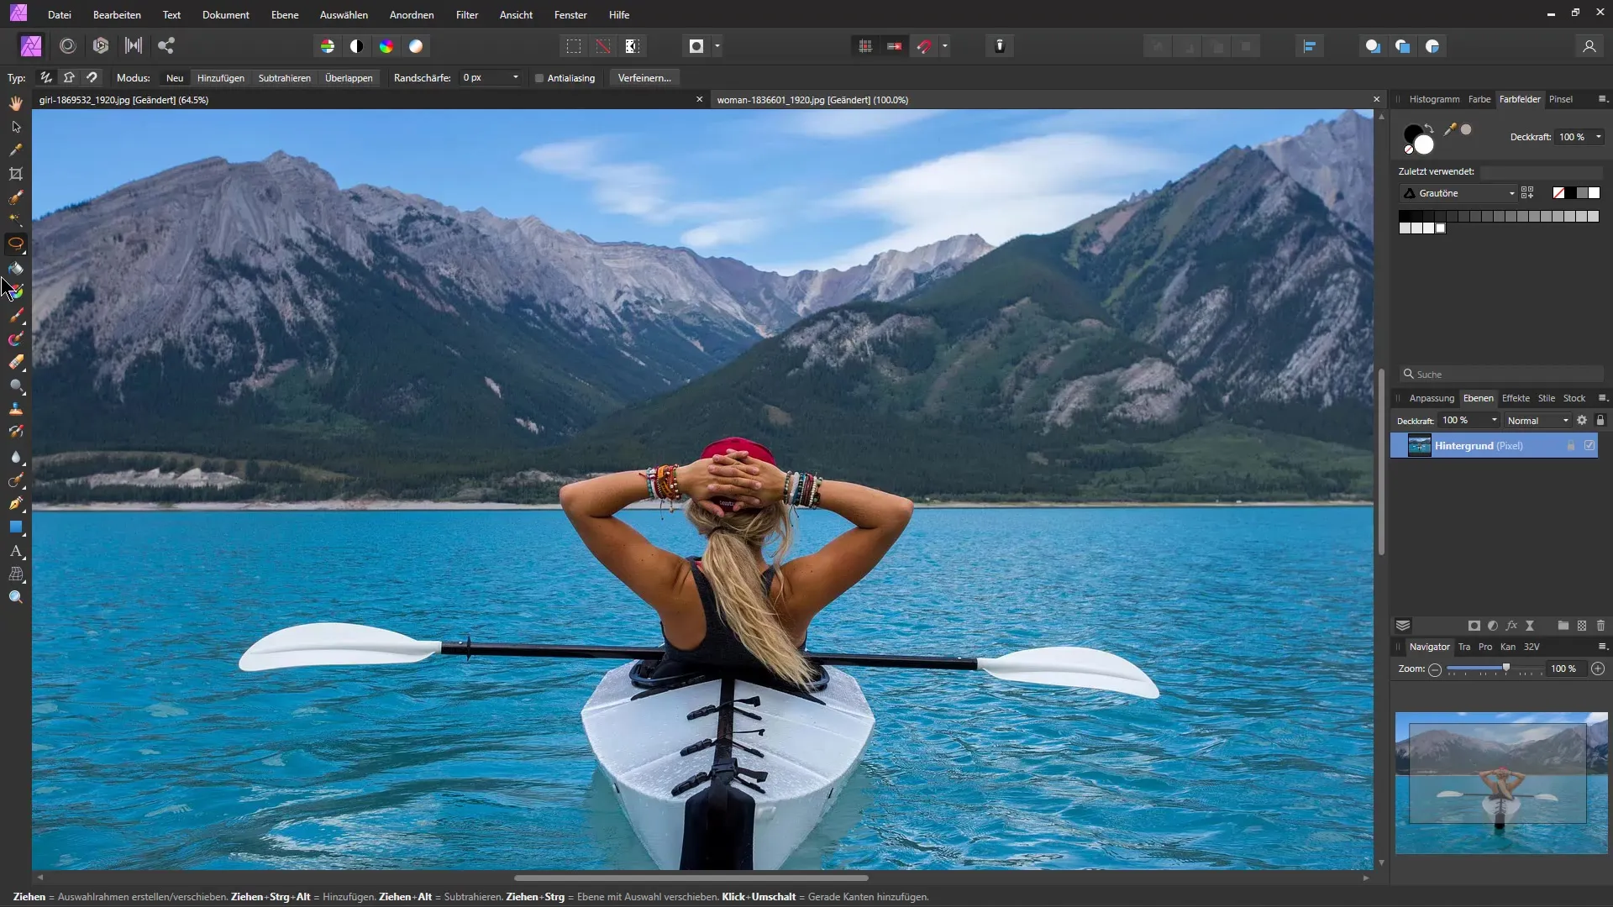This screenshot has width=1613, height=907.
Task: Select the Clone Stamp tool
Action: 15,409
